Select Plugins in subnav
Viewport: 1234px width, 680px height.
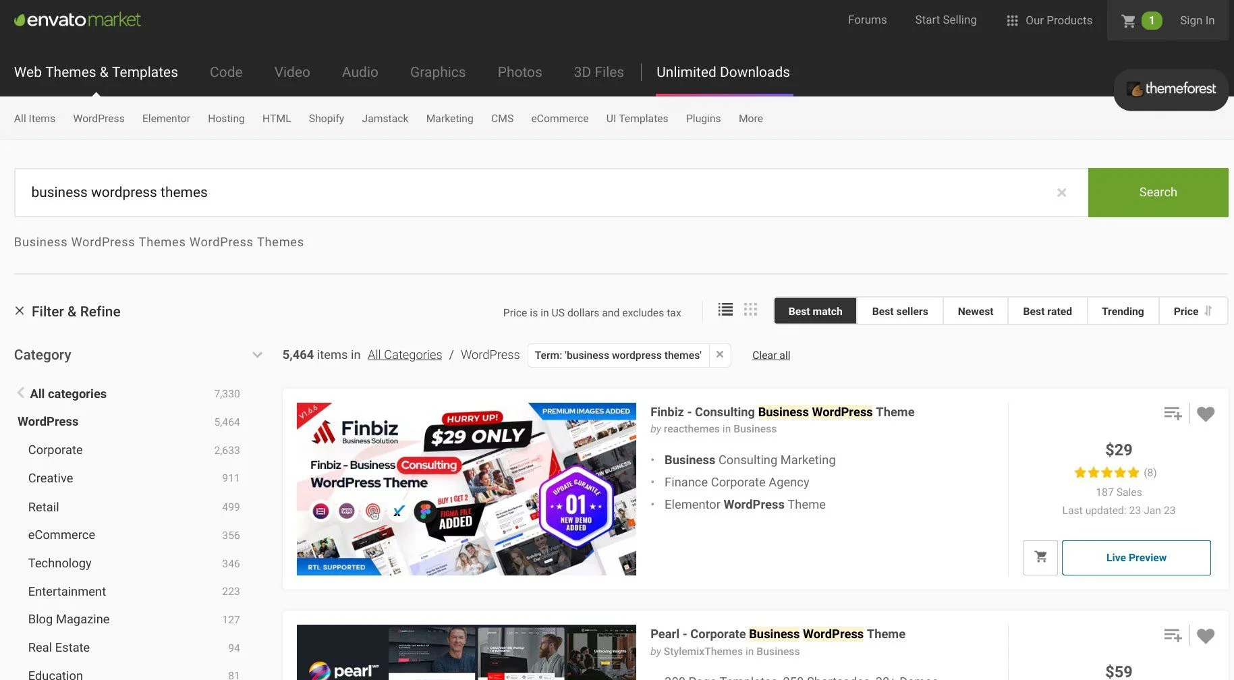pyautogui.click(x=703, y=119)
